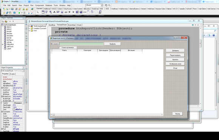Click the Отчет button

[175, 68]
